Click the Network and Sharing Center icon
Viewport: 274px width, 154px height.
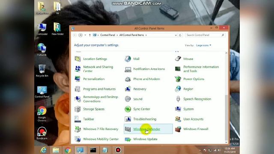[x=77, y=69]
